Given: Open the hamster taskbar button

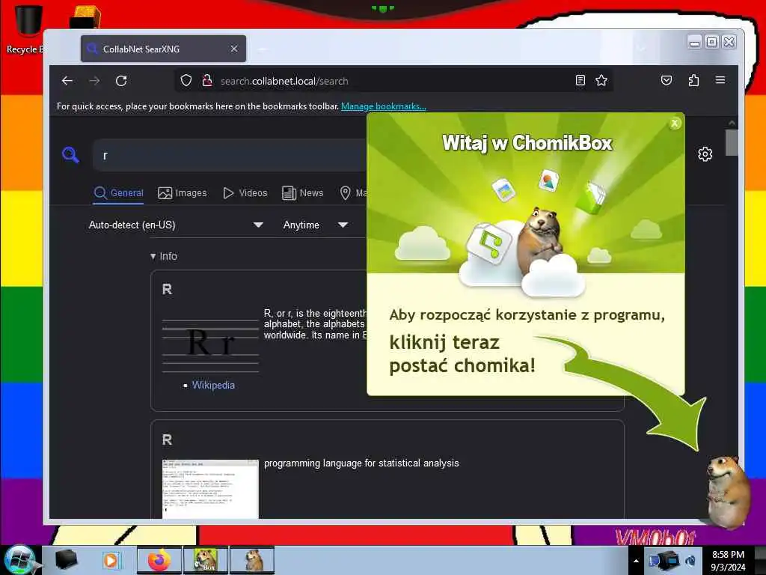Looking at the screenshot, I should coord(252,560).
